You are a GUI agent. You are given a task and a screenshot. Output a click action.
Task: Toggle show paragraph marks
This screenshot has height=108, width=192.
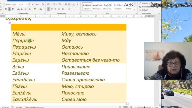click(78, 4)
